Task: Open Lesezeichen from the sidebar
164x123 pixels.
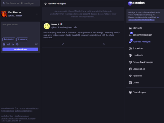Action: click(x=137, y=69)
